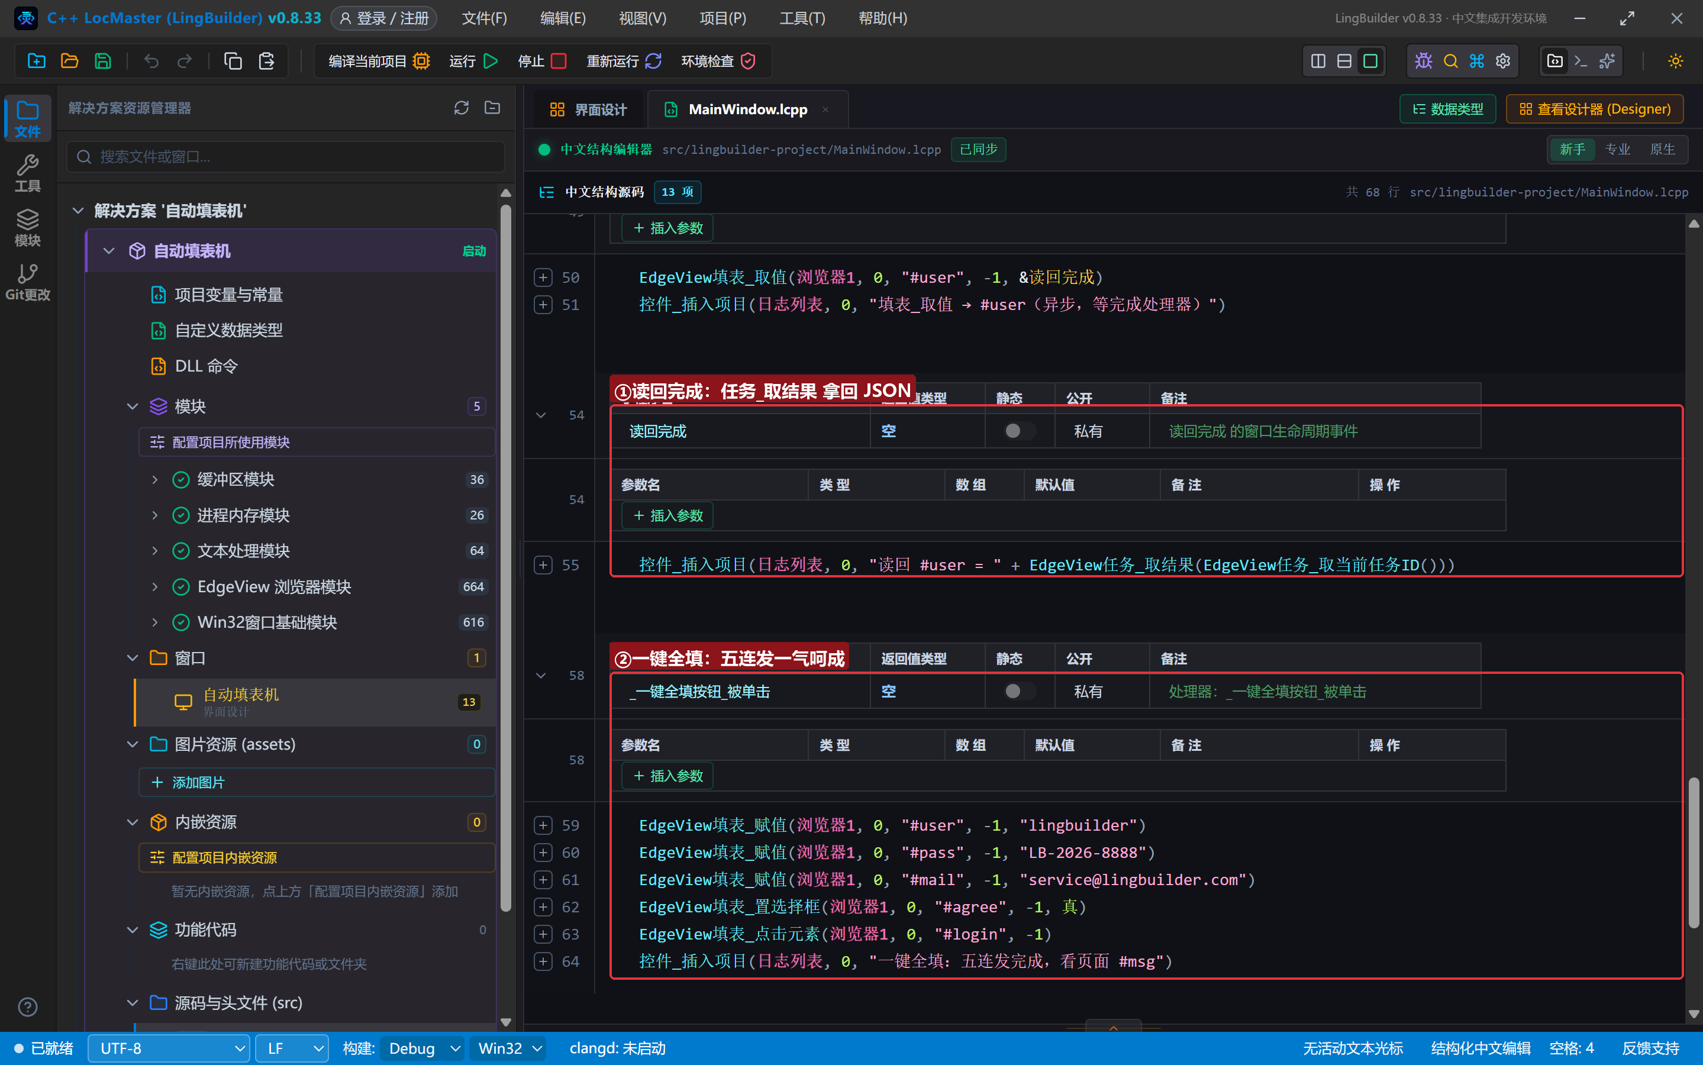Click 数据类型 button

point(1447,109)
